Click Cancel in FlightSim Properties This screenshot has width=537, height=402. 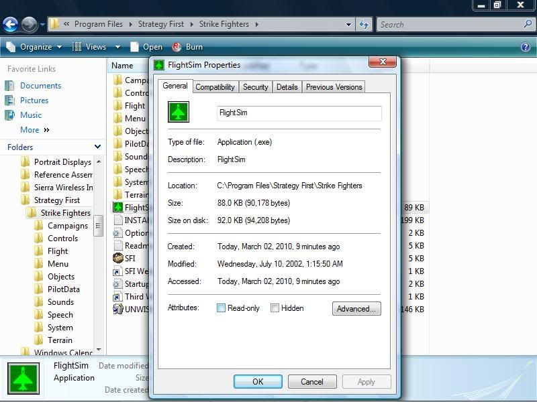tap(312, 381)
